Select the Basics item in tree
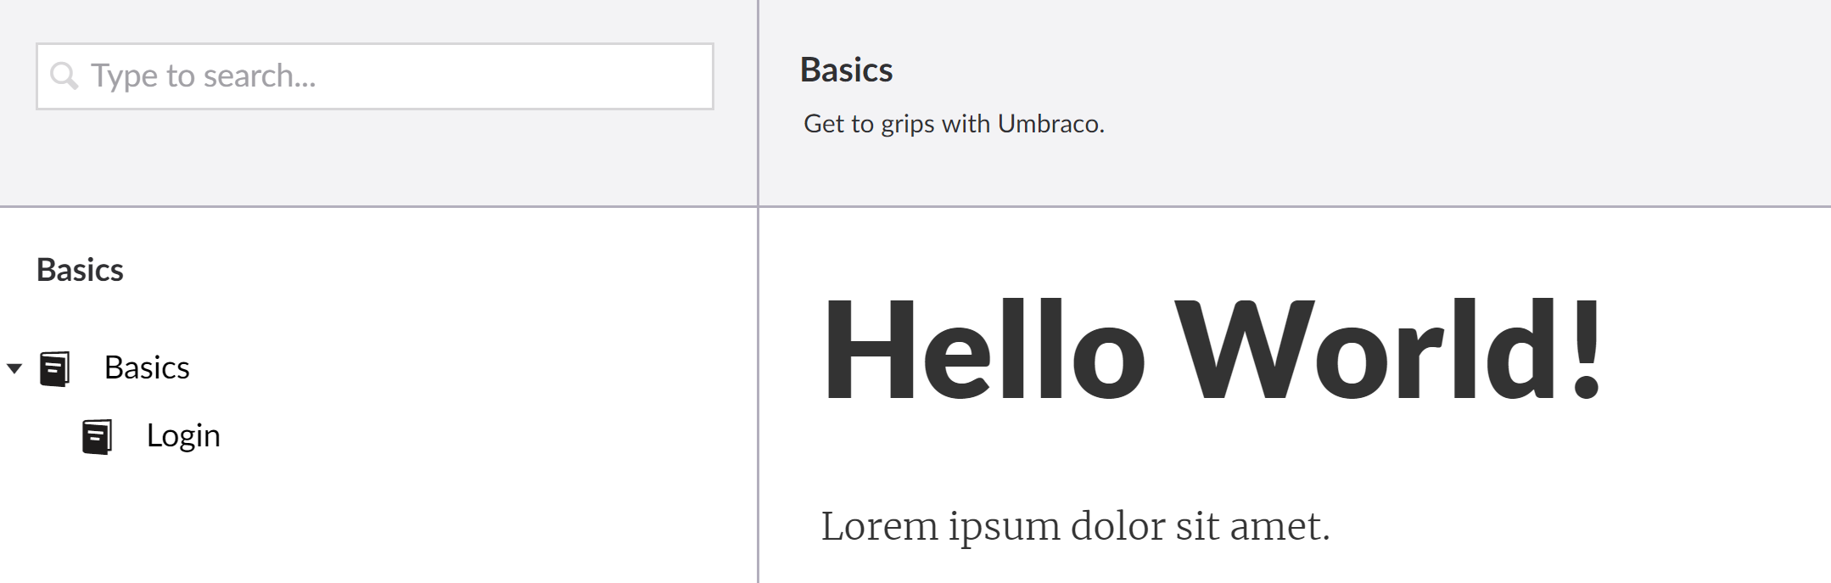 click(x=147, y=367)
